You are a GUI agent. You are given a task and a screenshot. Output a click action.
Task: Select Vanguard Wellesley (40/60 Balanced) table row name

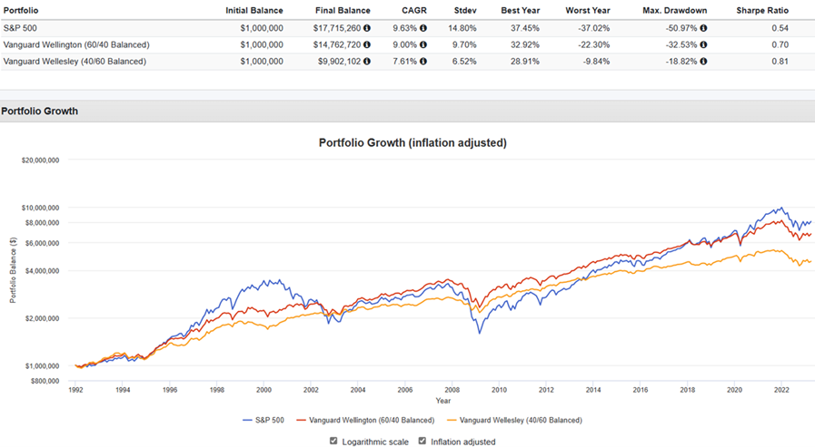click(x=74, y=62)
